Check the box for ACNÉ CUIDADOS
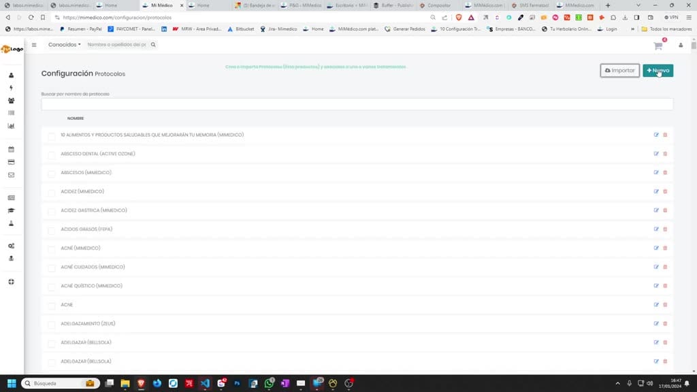 (x=52, y=268)
